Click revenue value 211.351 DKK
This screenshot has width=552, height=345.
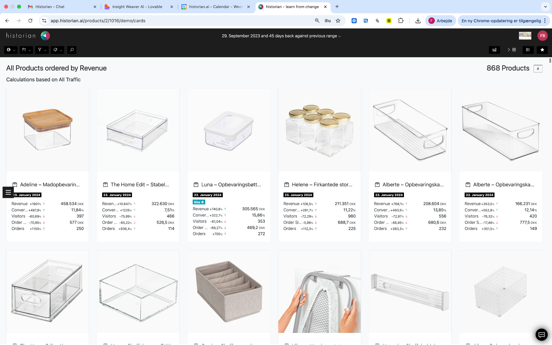[345, 204]
